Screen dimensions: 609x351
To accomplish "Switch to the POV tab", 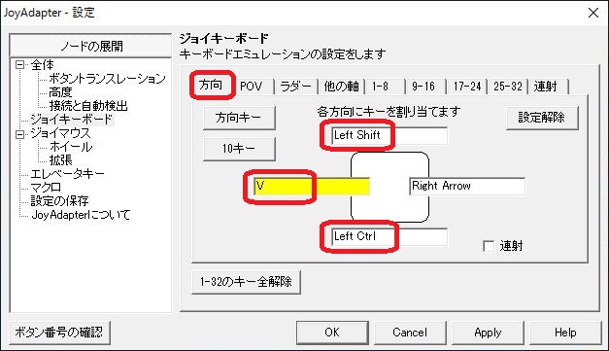I will pyautogui.click(x=252, y=87).
